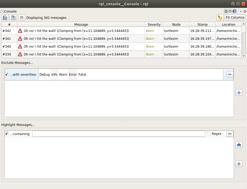247x189 pixels.
Task: Open the gear configuration icon
Action: click(x=230, y=11)
